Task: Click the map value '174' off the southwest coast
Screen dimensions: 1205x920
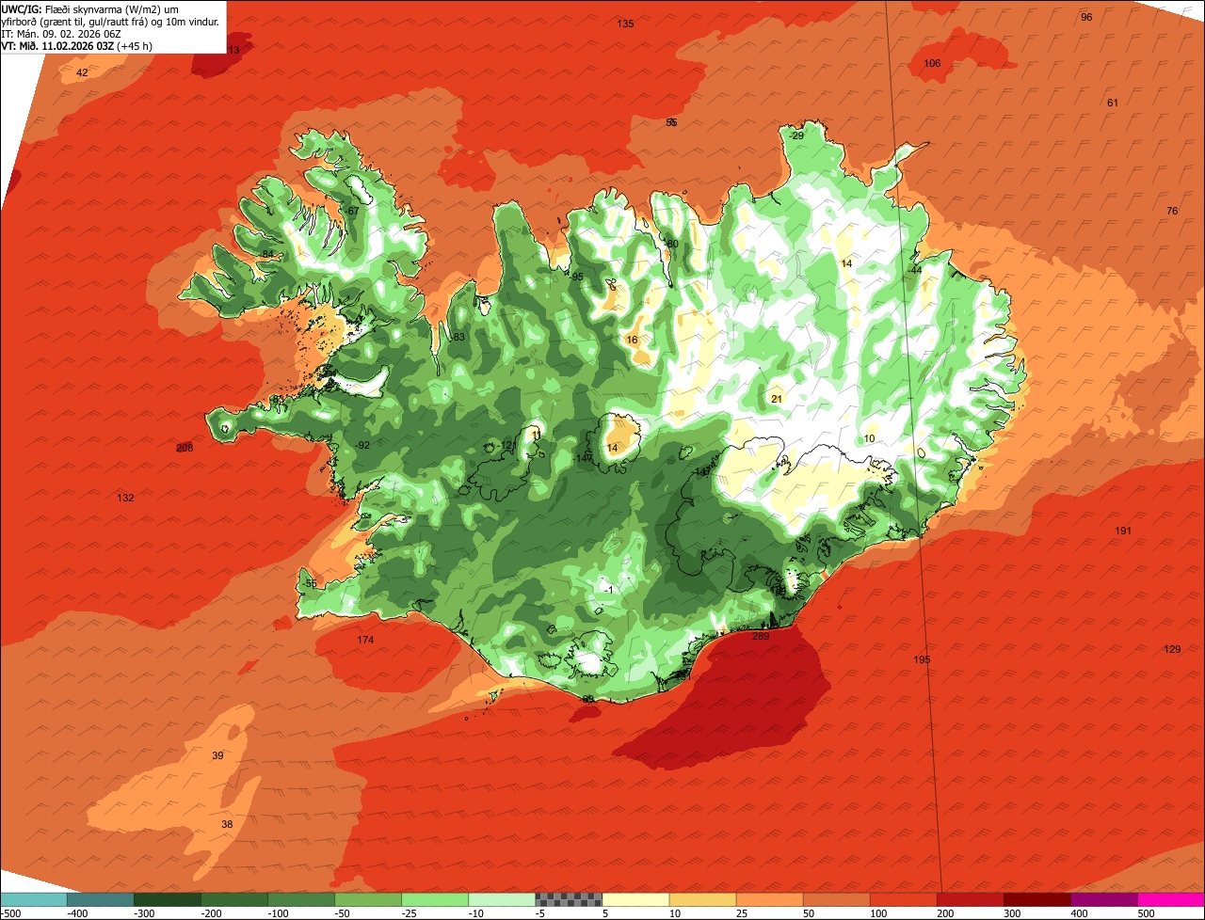Action: (365, 640)
